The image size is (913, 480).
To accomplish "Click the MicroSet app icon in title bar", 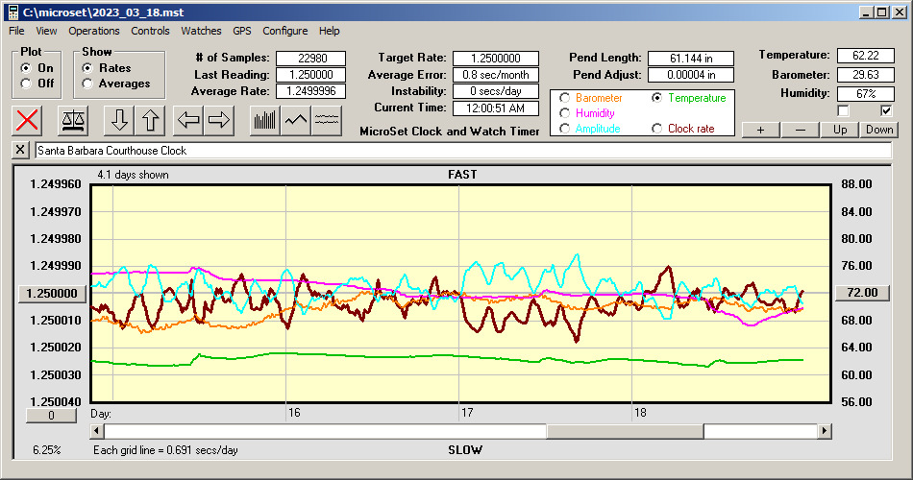I will click(12, 12).
